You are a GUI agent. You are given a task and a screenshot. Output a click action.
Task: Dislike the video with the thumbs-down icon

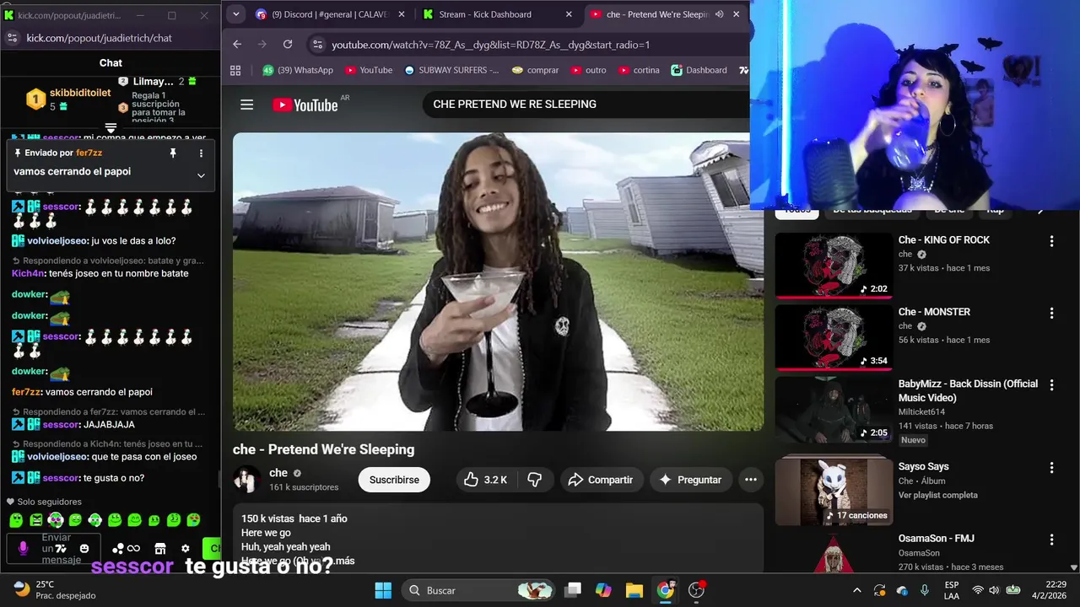pyautogui.click(x=534, y=480)
